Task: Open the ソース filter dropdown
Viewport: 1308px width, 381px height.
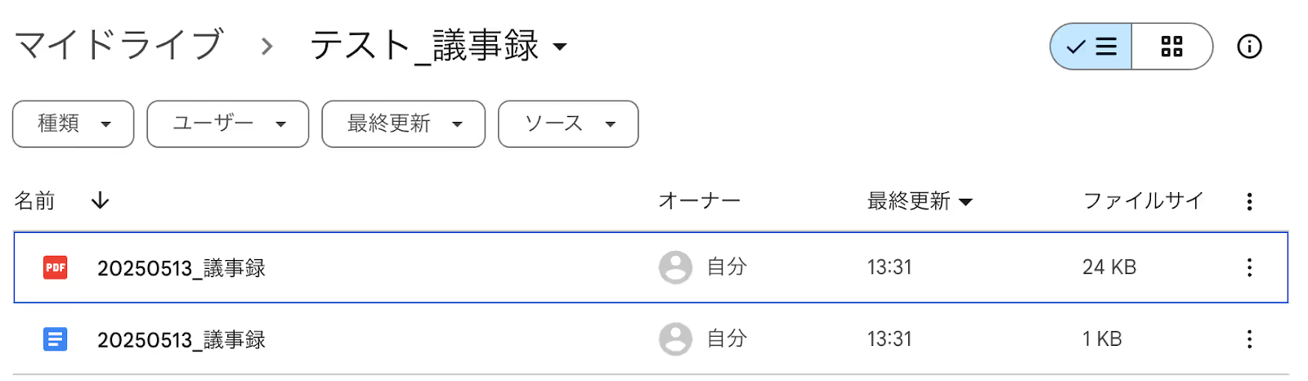Action: [568, 124]
